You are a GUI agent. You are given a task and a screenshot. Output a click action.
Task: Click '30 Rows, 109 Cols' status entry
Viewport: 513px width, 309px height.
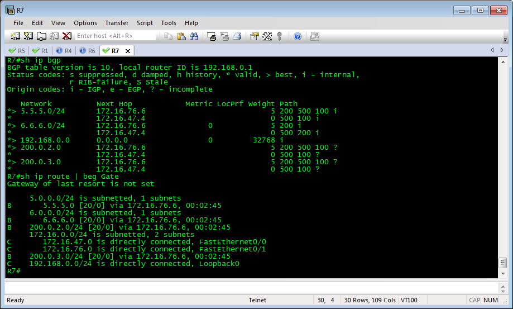370,300
